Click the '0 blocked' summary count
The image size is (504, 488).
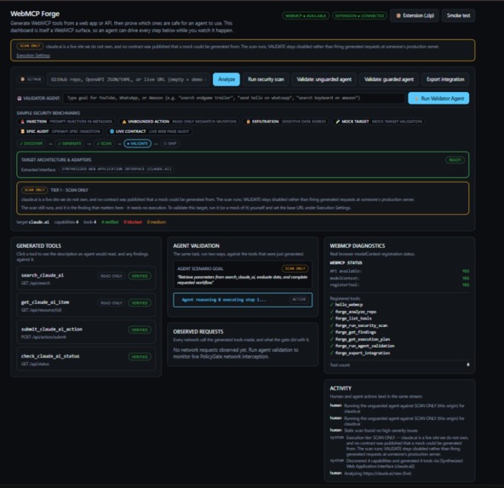(133, 222)
